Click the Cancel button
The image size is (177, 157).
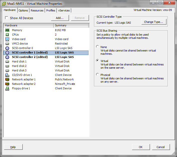pos(161,147)
